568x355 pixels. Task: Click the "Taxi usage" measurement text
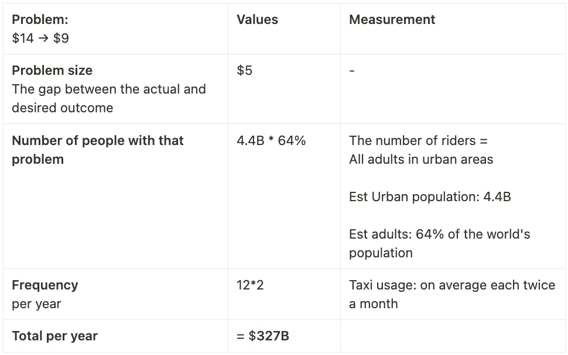click(451, 294)
